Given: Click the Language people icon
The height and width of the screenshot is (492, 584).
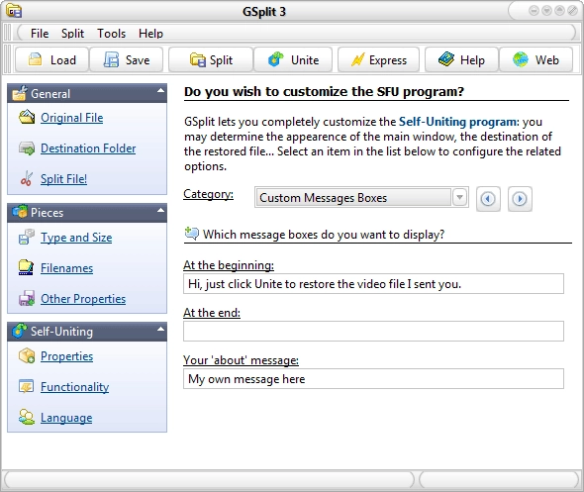Looking at the screenshot, I should point(27,417).
